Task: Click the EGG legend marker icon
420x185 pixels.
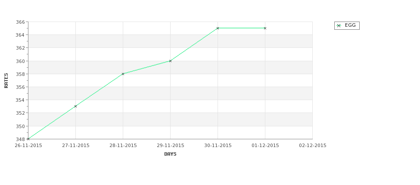Action: click(339, 26)
